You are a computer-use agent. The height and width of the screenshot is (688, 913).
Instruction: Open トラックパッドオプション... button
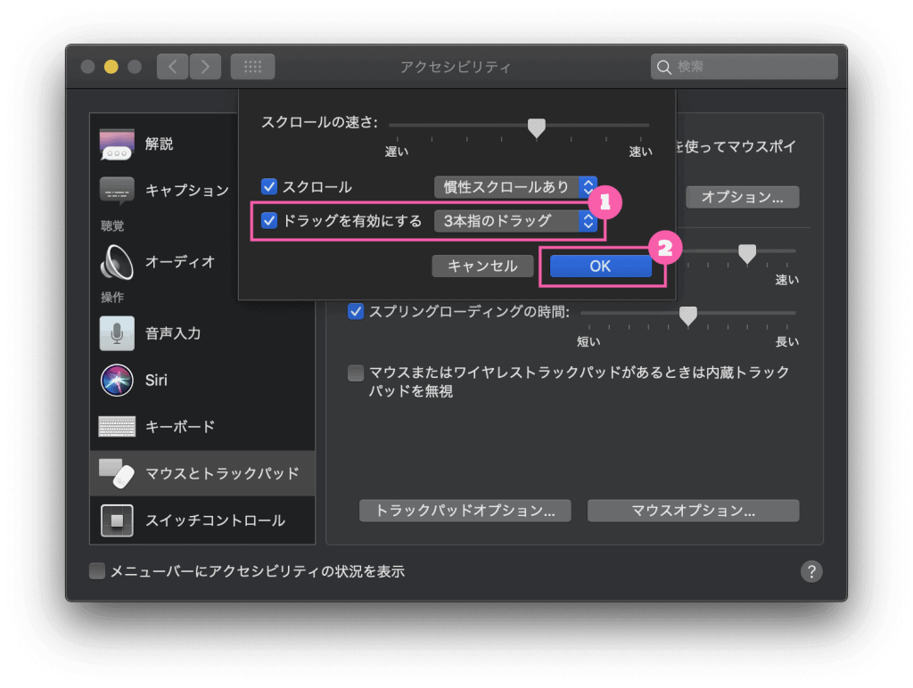pyautogui.click(x=465, y=511)
